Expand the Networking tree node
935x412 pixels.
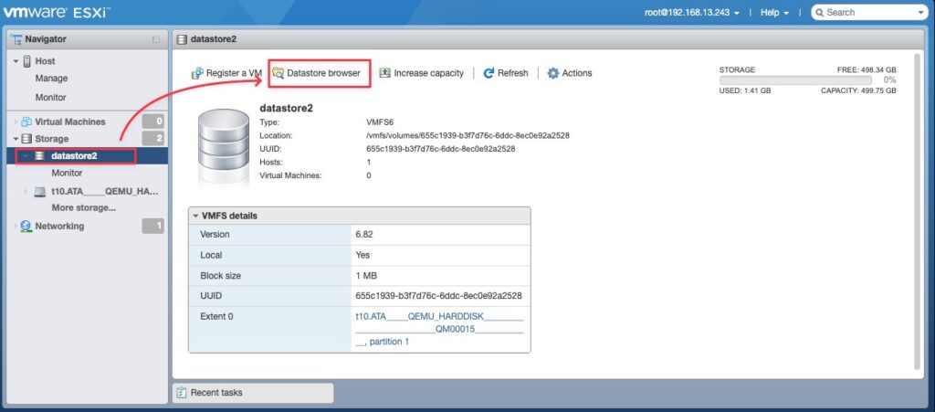click(x=16, y=227)
